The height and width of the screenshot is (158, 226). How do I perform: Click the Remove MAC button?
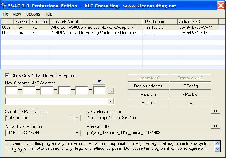pos(190,78)
